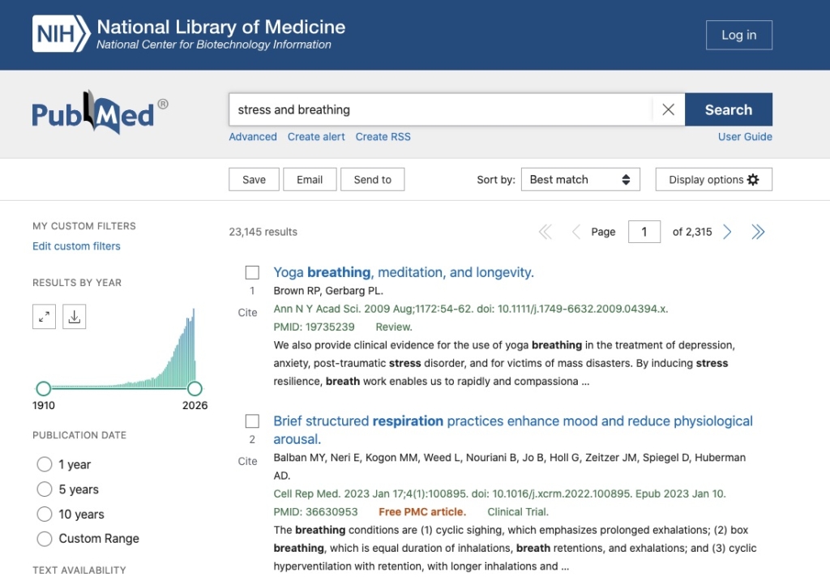Image resolution: width=830 pixels, height=585 pixels.
Task: Click the Advanced search link
Action: pos(253,137)
